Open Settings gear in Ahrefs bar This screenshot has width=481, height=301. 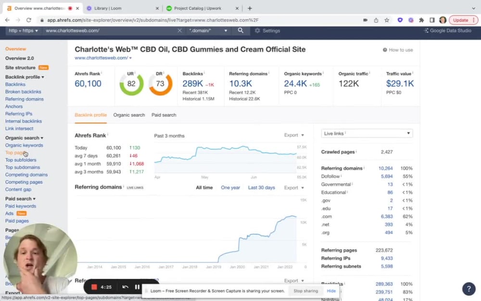pyautogui.click(x=267, y=31)
